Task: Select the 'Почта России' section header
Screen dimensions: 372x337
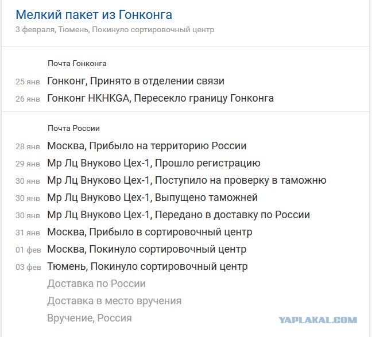Action: 73,128
